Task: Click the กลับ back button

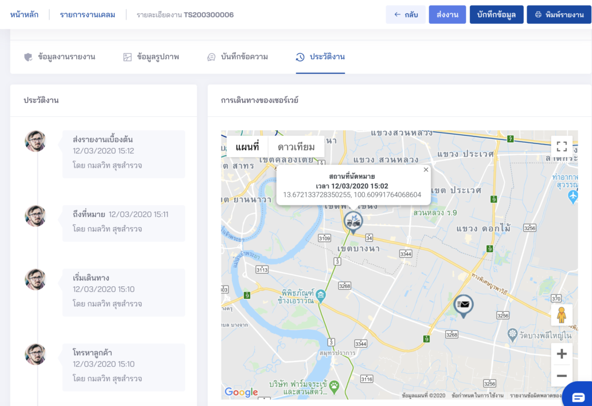Action: click(x=405, y=14)
